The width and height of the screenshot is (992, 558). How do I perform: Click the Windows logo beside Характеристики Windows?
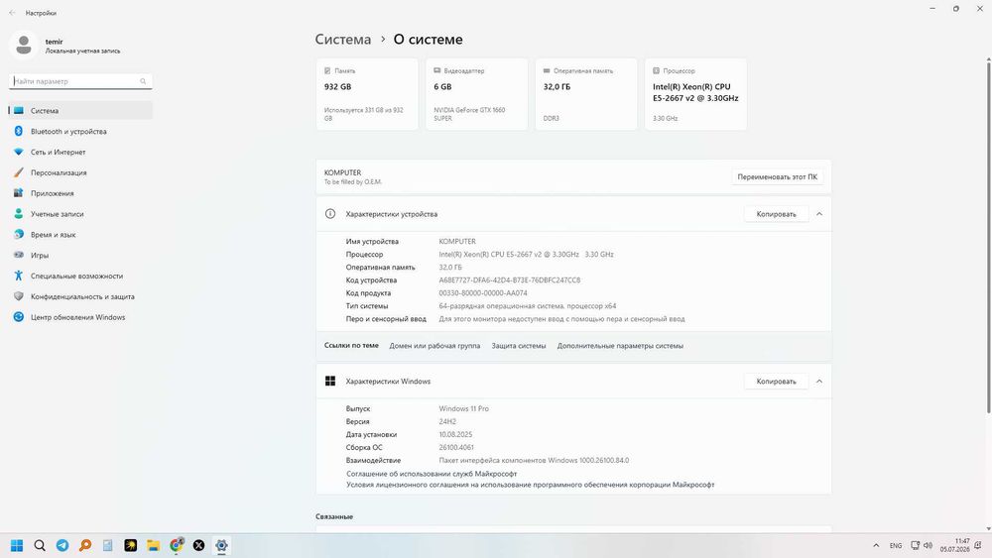330,381
